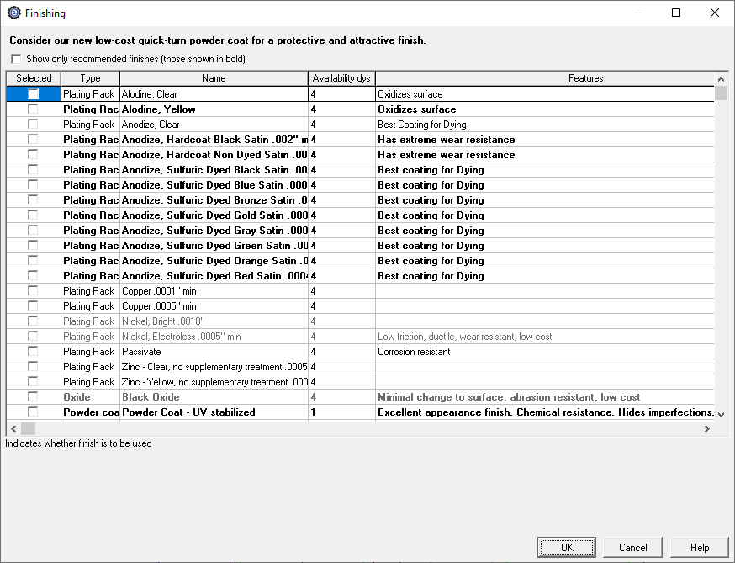Click availability value '1' in Powder Coat row

pos(341,412)
